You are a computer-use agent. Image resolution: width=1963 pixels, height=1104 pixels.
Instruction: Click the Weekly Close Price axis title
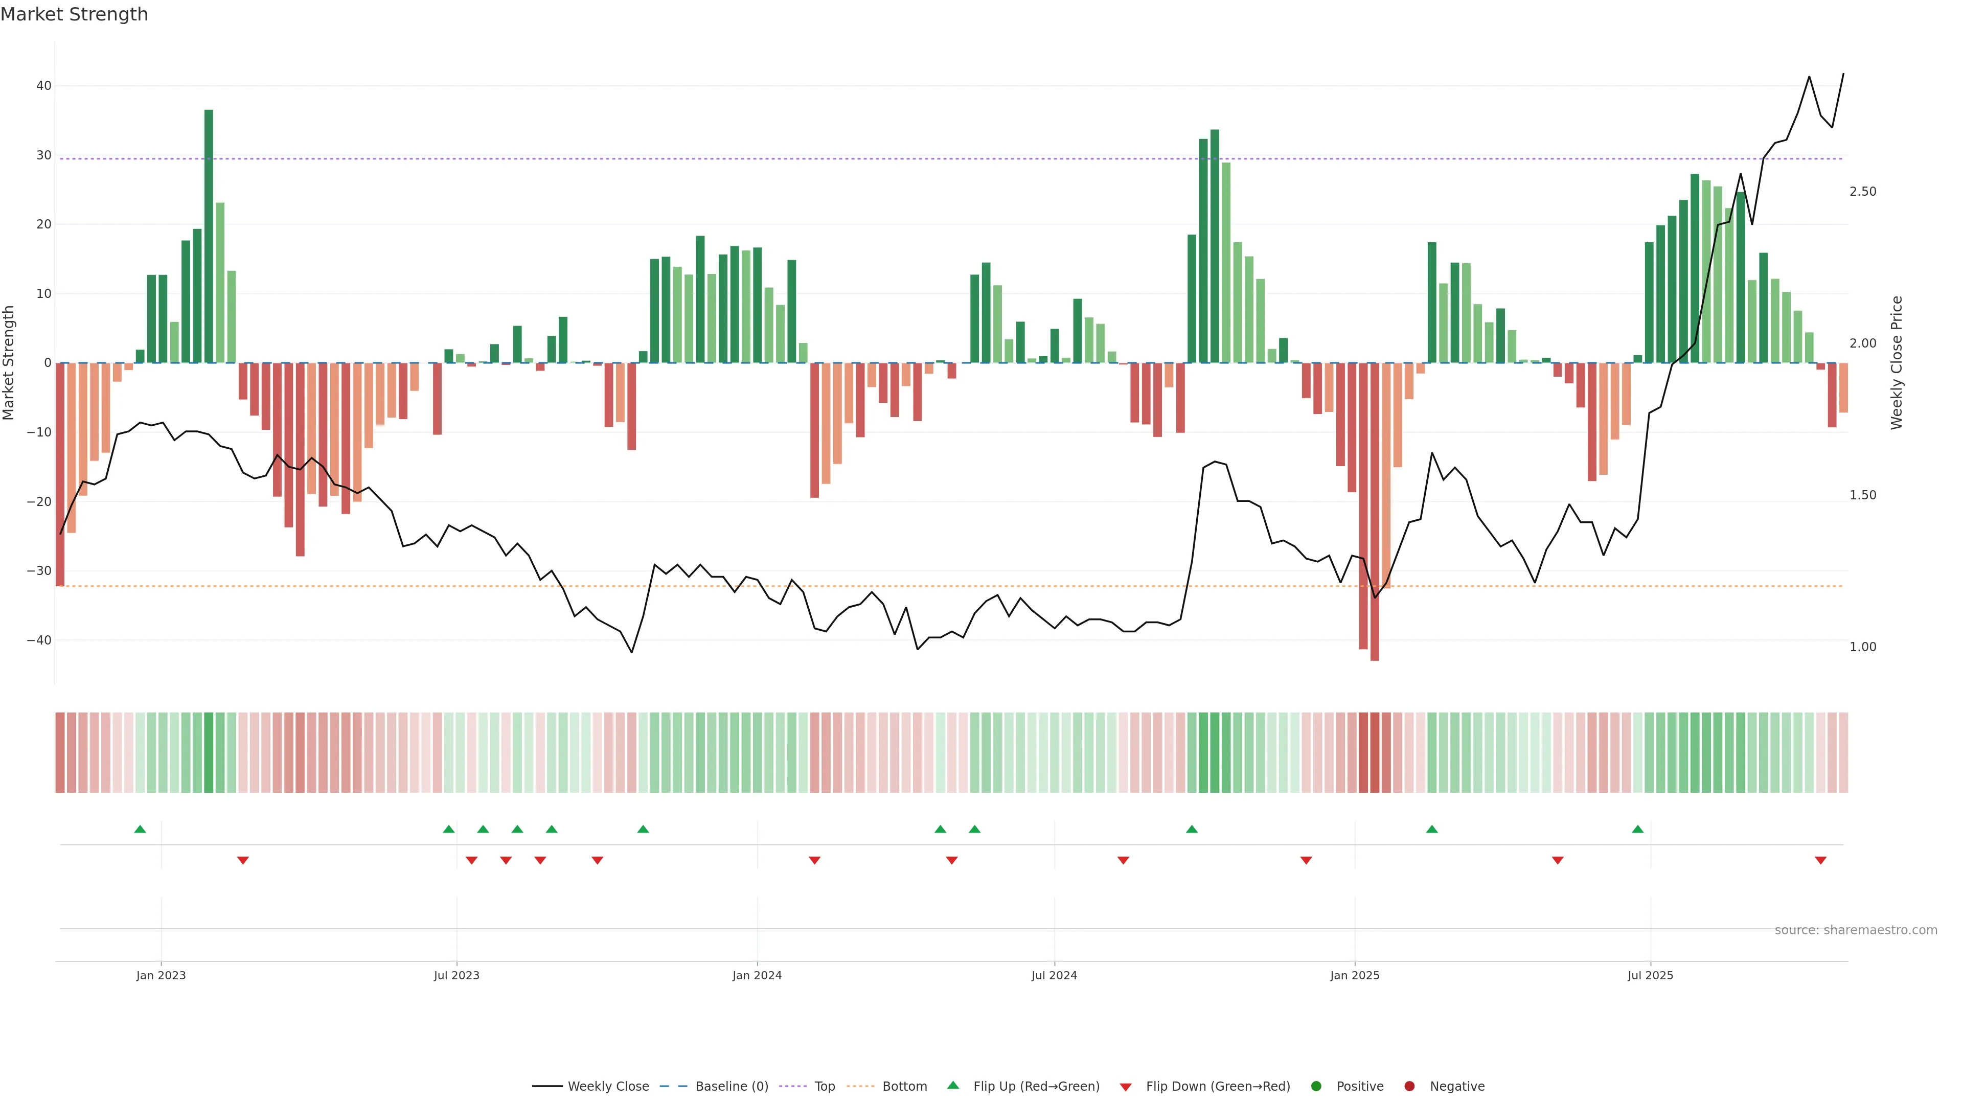pos(1897,363)
